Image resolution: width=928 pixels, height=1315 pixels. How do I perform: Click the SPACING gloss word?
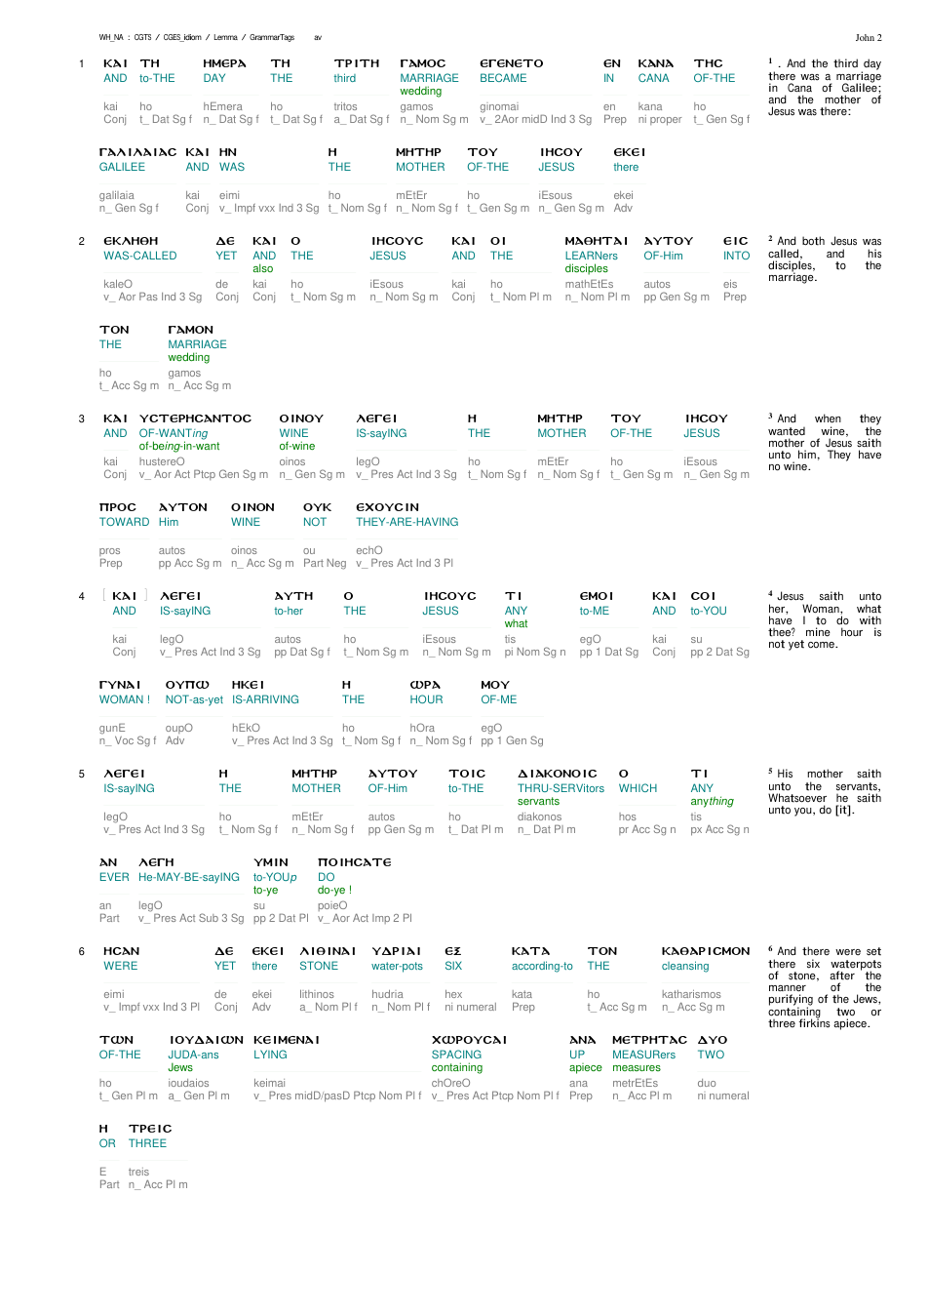456,1055
